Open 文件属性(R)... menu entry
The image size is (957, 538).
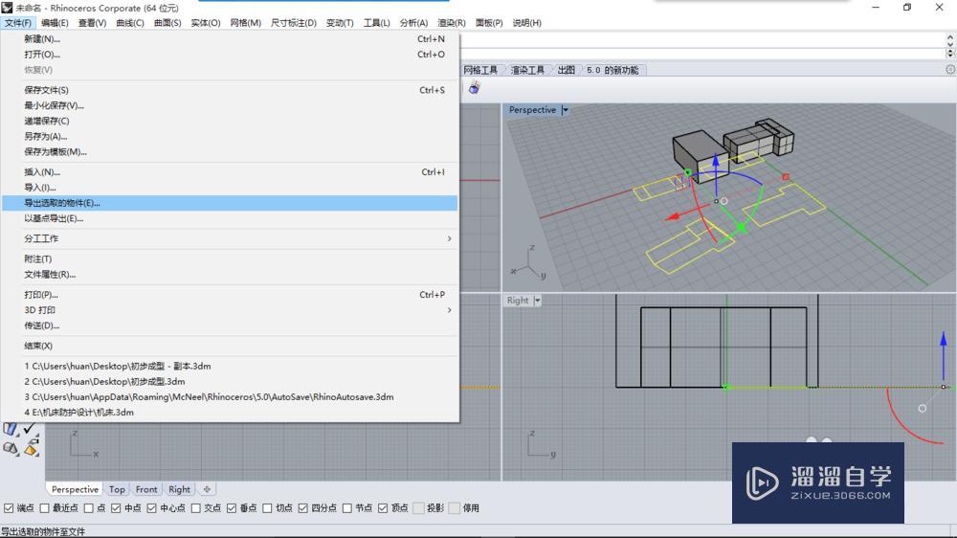pos(230,275)
